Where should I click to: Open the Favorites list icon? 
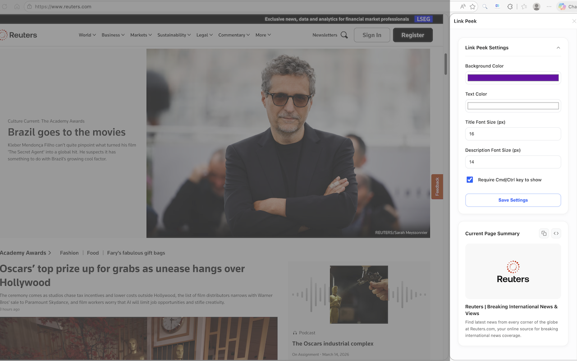[x=524, y=7]
